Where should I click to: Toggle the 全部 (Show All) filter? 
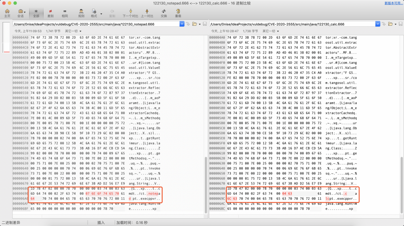click(36, 13)
